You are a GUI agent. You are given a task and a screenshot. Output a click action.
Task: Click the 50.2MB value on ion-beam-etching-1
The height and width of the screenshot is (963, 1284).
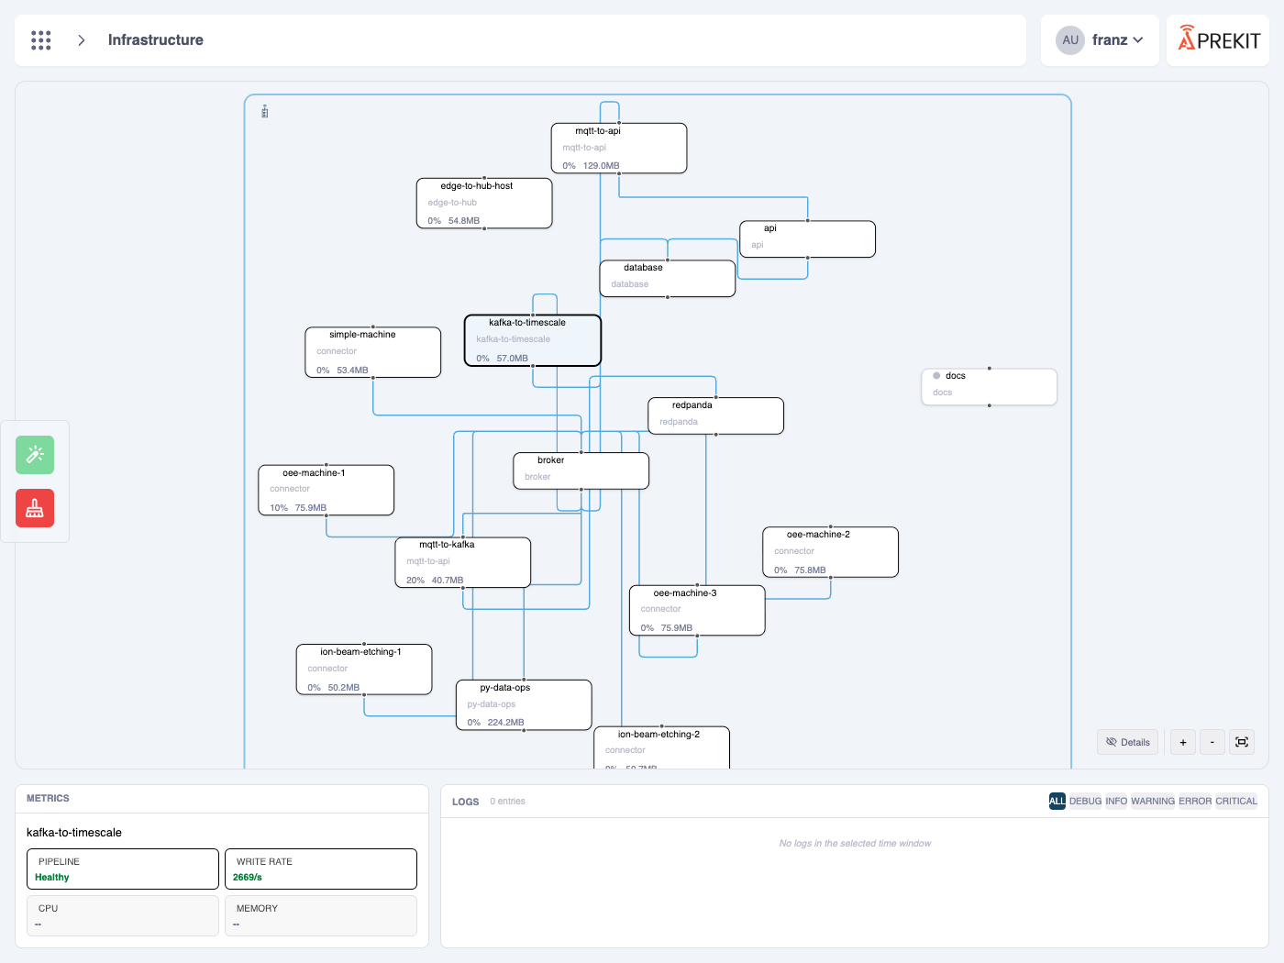pyautogui.click(x=344, y=688)
